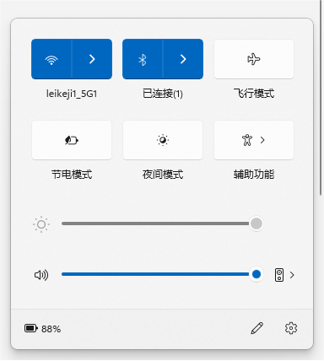324x361 pixels.
Task: Toggle Wi-Fi using the wireless icon
Action: [x=51, y=59]
